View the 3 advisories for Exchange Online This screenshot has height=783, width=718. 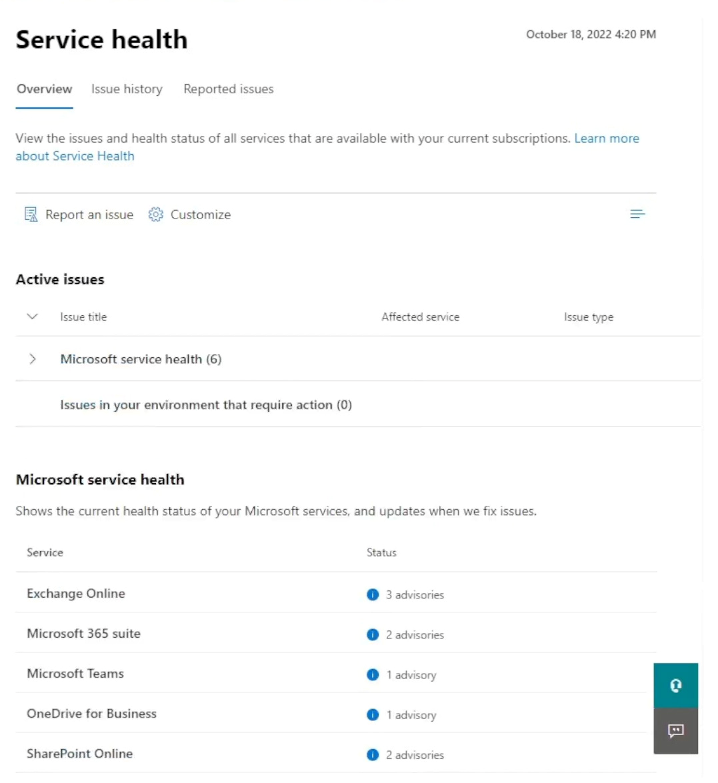(x=414, y=595)
